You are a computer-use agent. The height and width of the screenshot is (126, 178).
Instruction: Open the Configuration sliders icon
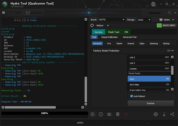tap(28, 13)
